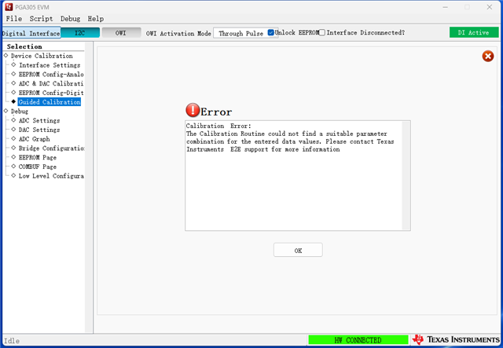Select the I2C digital interface toggle
The height and width of the screenshot is (348, 503).
tap(80, 33)
